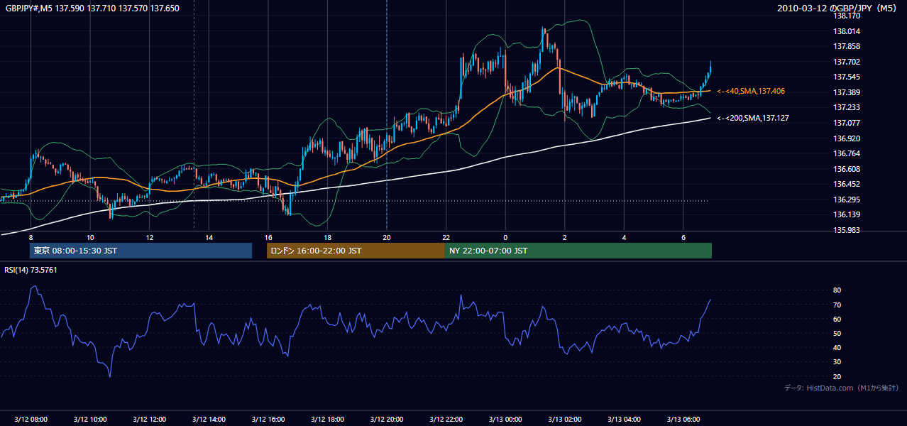The width and height of the screenshot is (907, 426).
Task: Click the 3/13 06:00 bottom time label
Action: click(683, 420)
